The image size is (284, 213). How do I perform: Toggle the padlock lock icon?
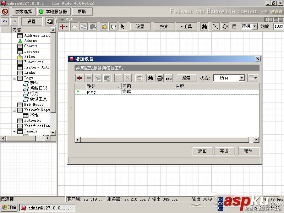click(104, 27)
